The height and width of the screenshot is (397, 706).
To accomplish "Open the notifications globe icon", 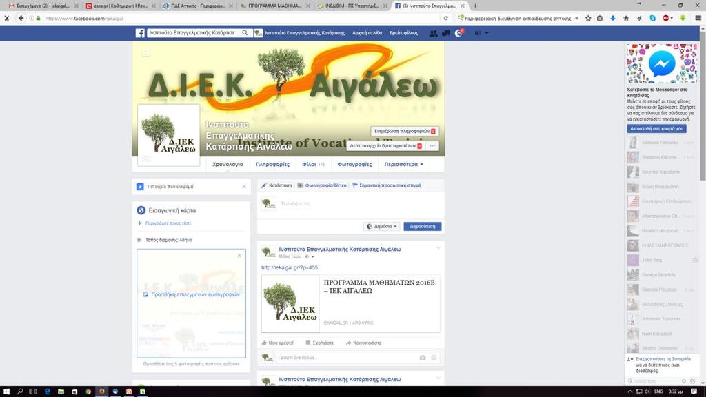I will click(x=458, y=33).
